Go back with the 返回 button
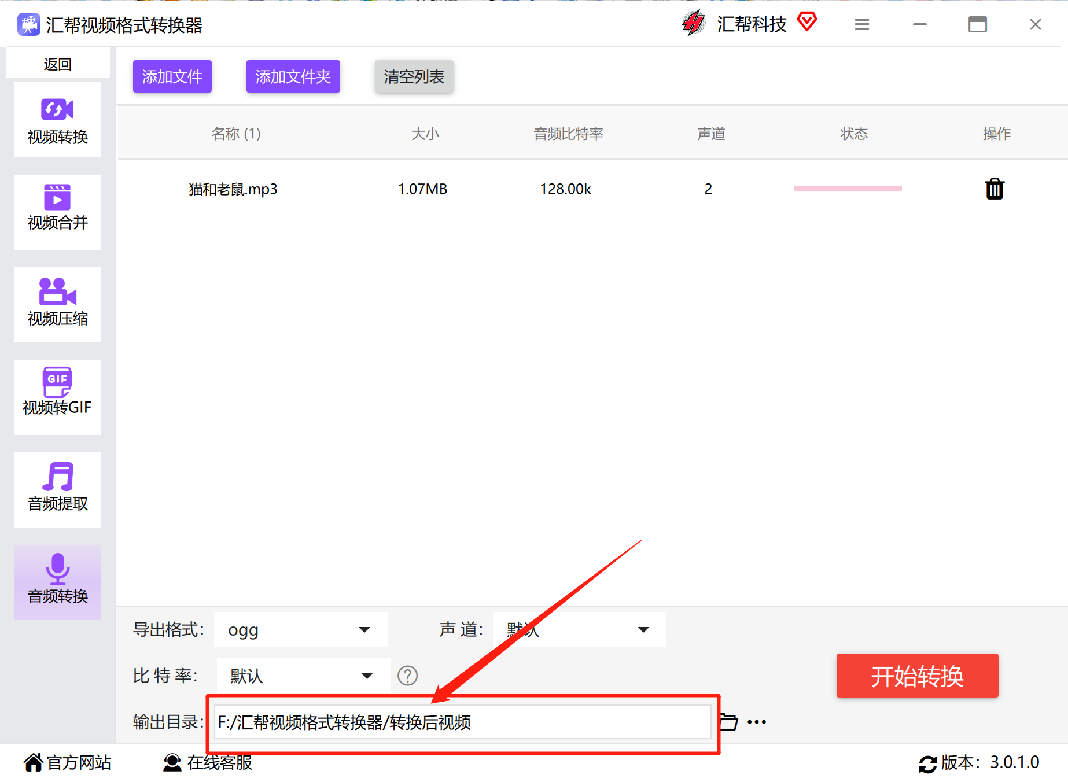Image resolution: width=1068 pixels, height=782 pixels. click(x=57, y=64)
